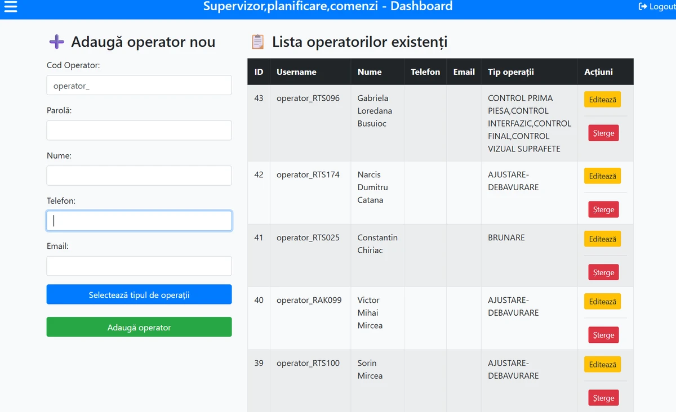Click Editează for operator_RTS100
The height and width of the screenshot is (412, 676).
click(602, 364)
